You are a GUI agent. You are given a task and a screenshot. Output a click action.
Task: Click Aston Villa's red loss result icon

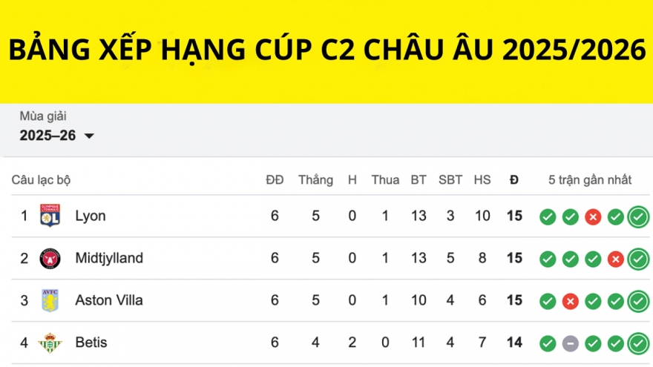pos(570,301)
